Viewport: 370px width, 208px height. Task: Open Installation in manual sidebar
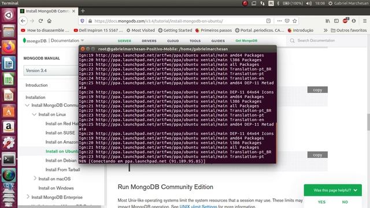(35, 98)
